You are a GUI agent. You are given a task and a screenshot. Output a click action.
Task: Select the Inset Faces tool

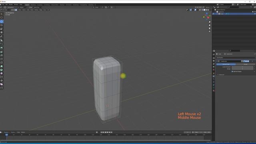point(2,52)
